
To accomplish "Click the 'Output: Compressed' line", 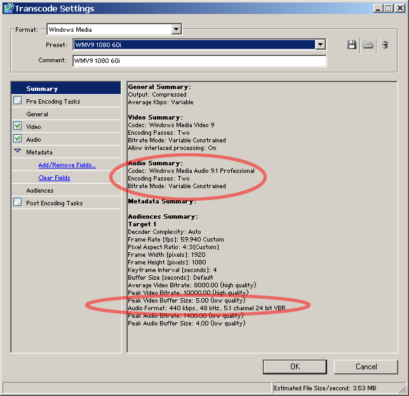I will click(x=157, y=95).
